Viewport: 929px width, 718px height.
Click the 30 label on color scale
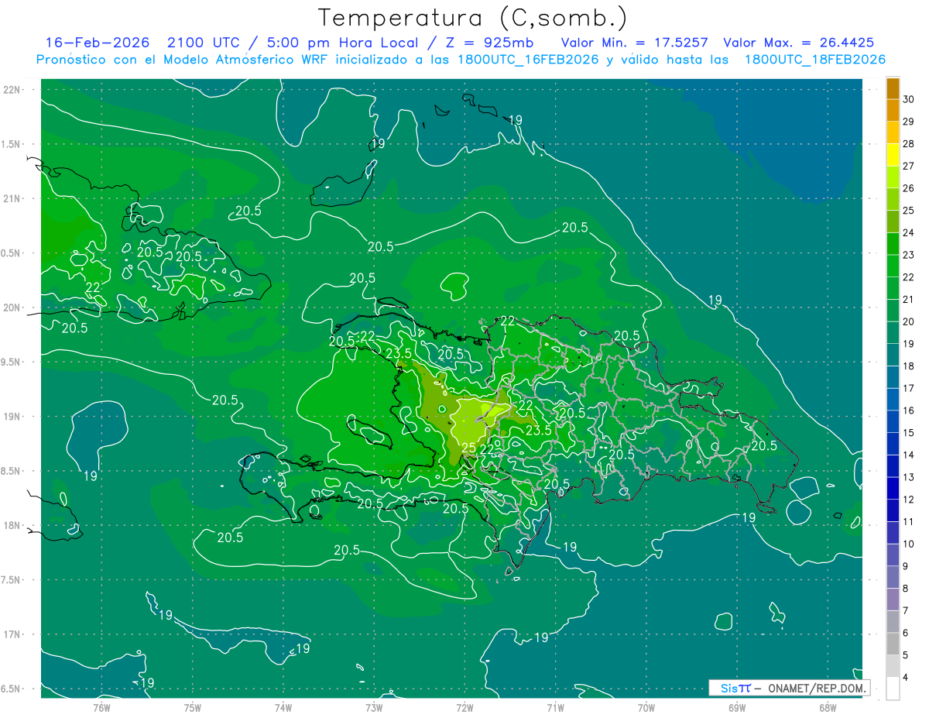tap(909, 99)
